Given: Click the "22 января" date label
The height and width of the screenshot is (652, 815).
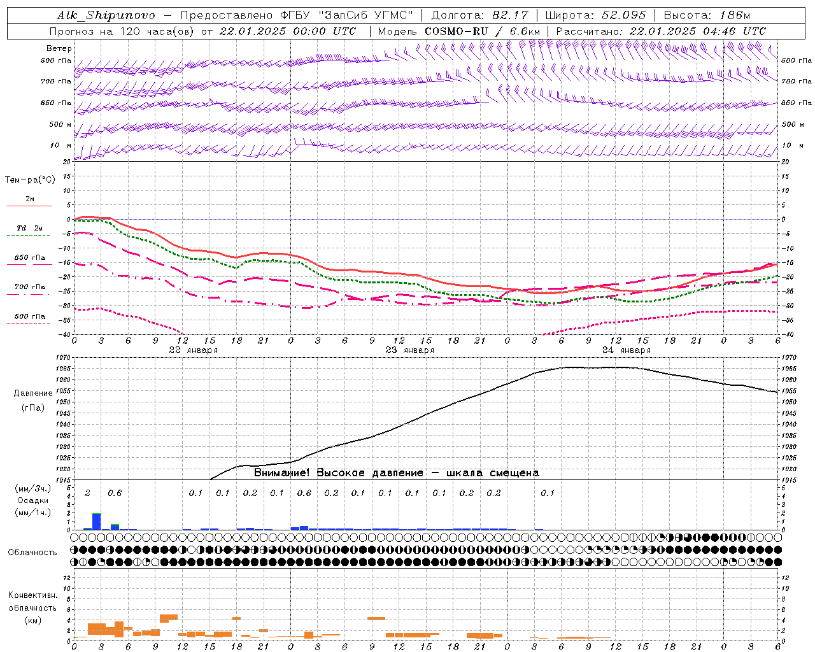Looking at the screenshot, I should pyautogui.click(x=193, y=350).
